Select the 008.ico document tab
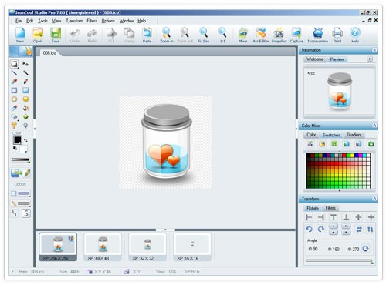This screenshot has width=386, height=285. pos(49,53)
